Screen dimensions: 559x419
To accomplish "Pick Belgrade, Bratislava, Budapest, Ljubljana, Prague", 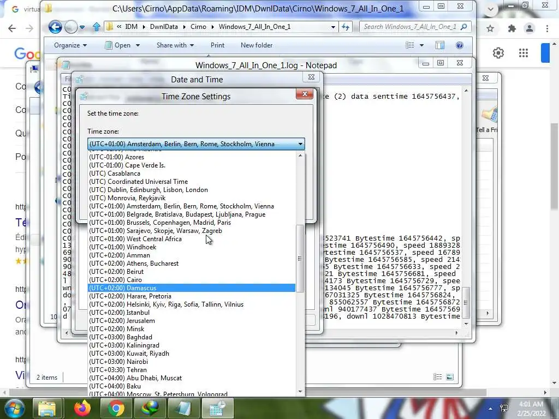I will (x=192, y=214).
